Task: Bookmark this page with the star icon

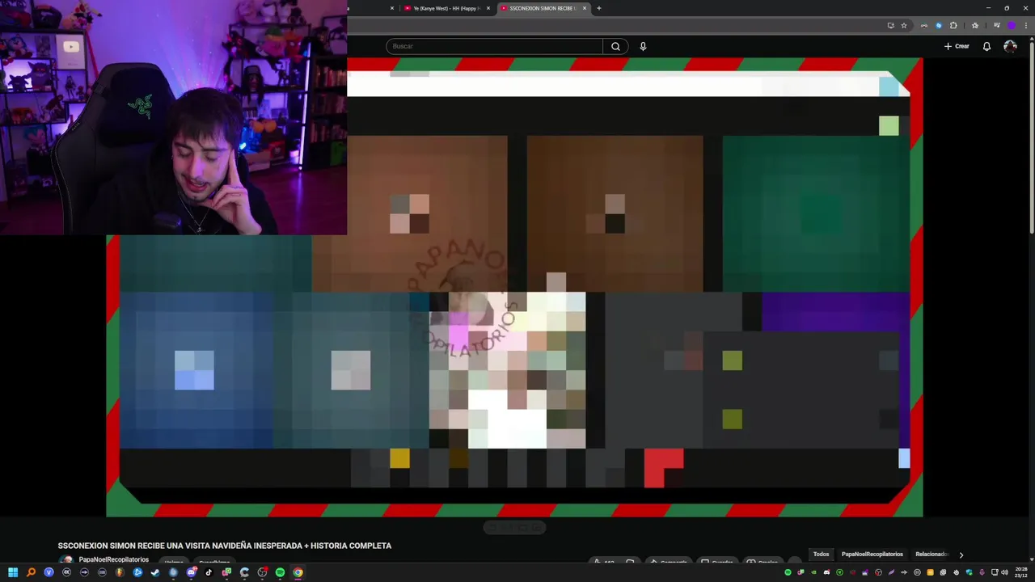Action: tap(904, 26)
